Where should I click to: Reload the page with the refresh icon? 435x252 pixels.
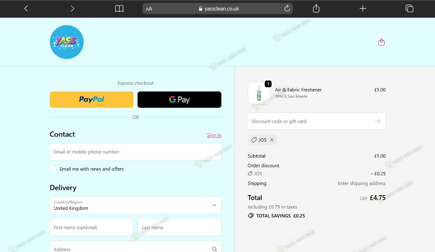tap(287, 8)
